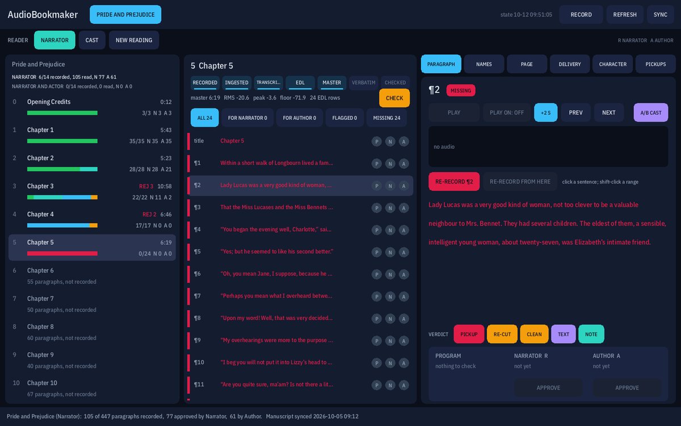Click the P badge on the ¶9 row
681x426 pixels.
[376, 341]
